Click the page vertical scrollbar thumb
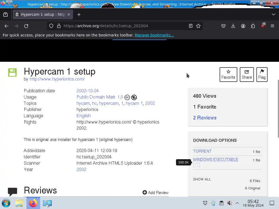 pos(278,108)
